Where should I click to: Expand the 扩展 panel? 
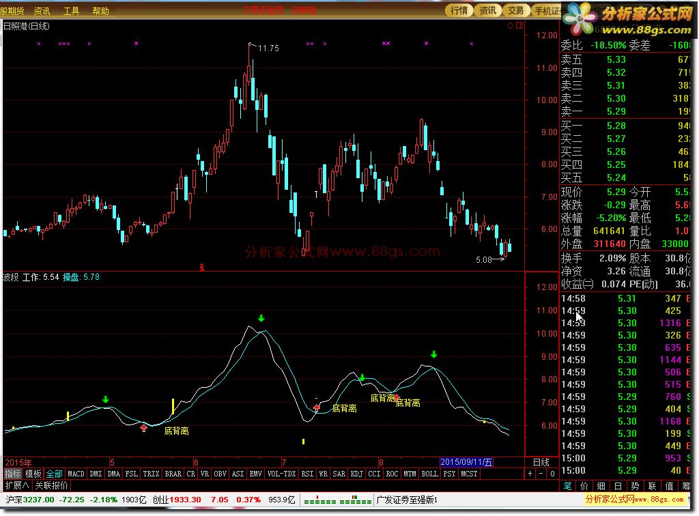(x=17, y=485)
